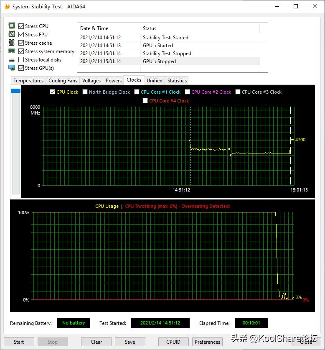325x350 pixels.
Task: Disable the Stress cache option
Action: click(x=21, y=43)
